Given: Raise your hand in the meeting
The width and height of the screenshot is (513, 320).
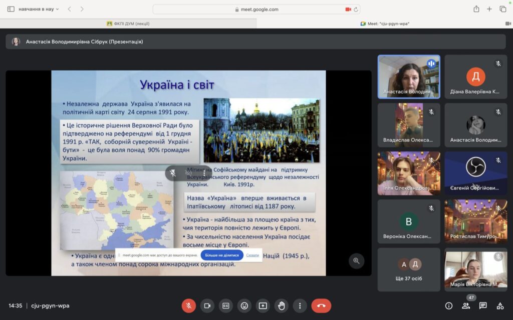Looking at the screenshot, I should (282, 305).
